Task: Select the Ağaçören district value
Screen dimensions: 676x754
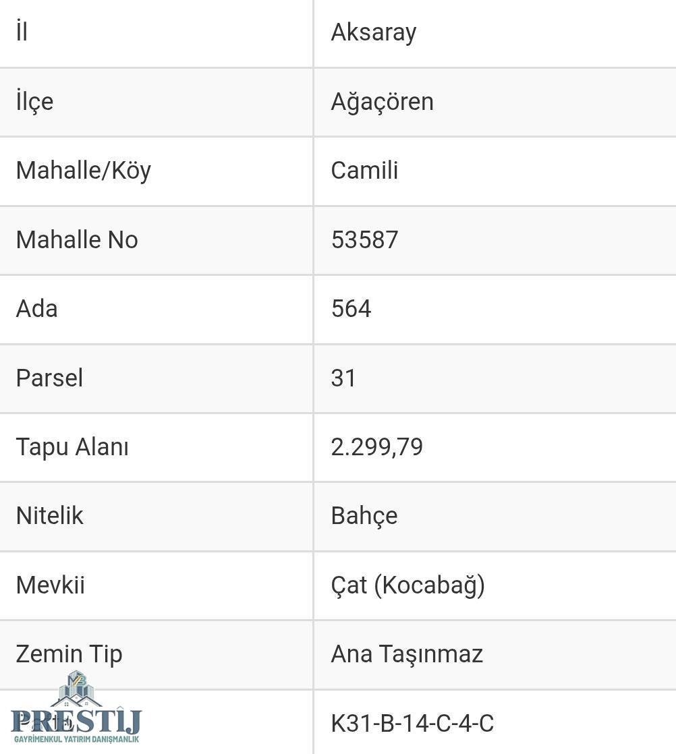Action: point(382,102)
